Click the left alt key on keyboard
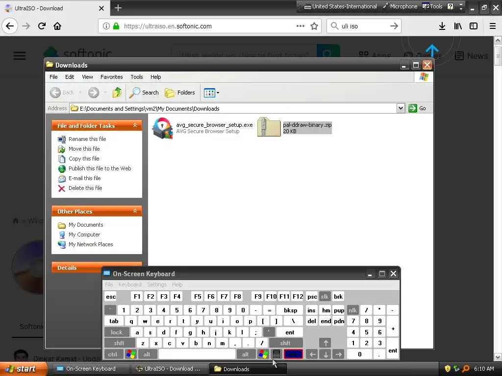The height and width of the screenshot is (376, 502). (x=147, y=354)
